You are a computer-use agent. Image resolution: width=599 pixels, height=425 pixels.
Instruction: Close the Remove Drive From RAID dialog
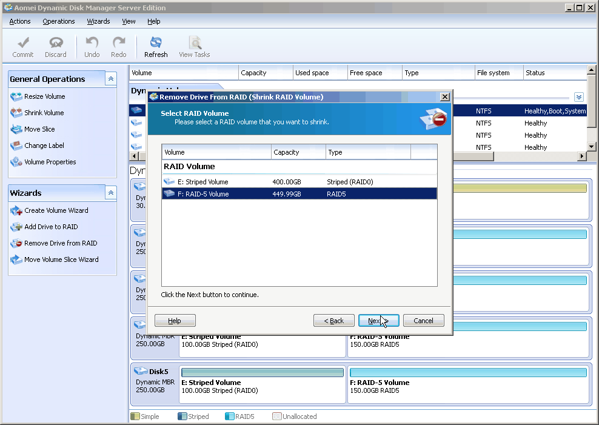click(444, 96)
